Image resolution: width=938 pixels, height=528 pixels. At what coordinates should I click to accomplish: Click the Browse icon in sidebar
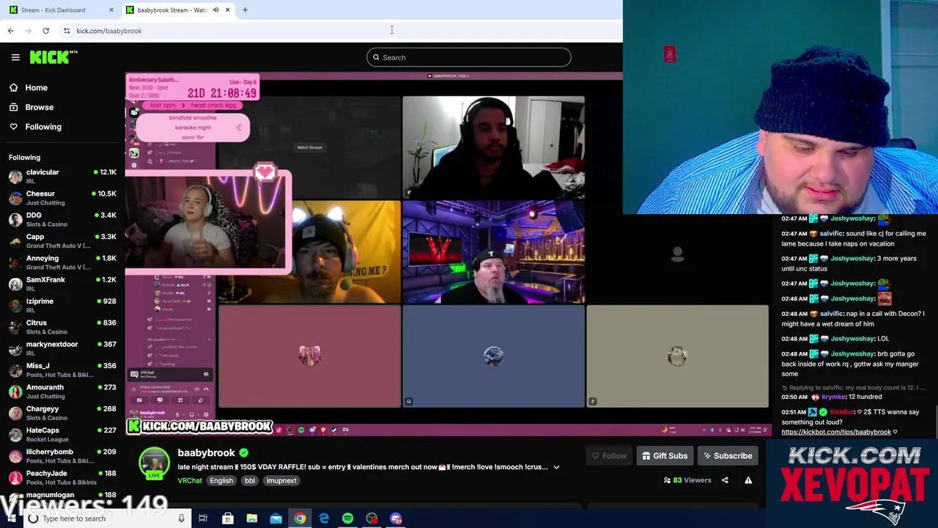click(x=13, y=107)
